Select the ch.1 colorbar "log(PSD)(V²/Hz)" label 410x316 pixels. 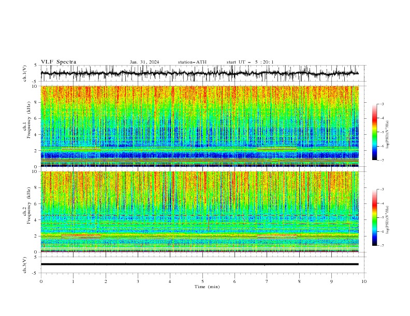coord(388,135)
